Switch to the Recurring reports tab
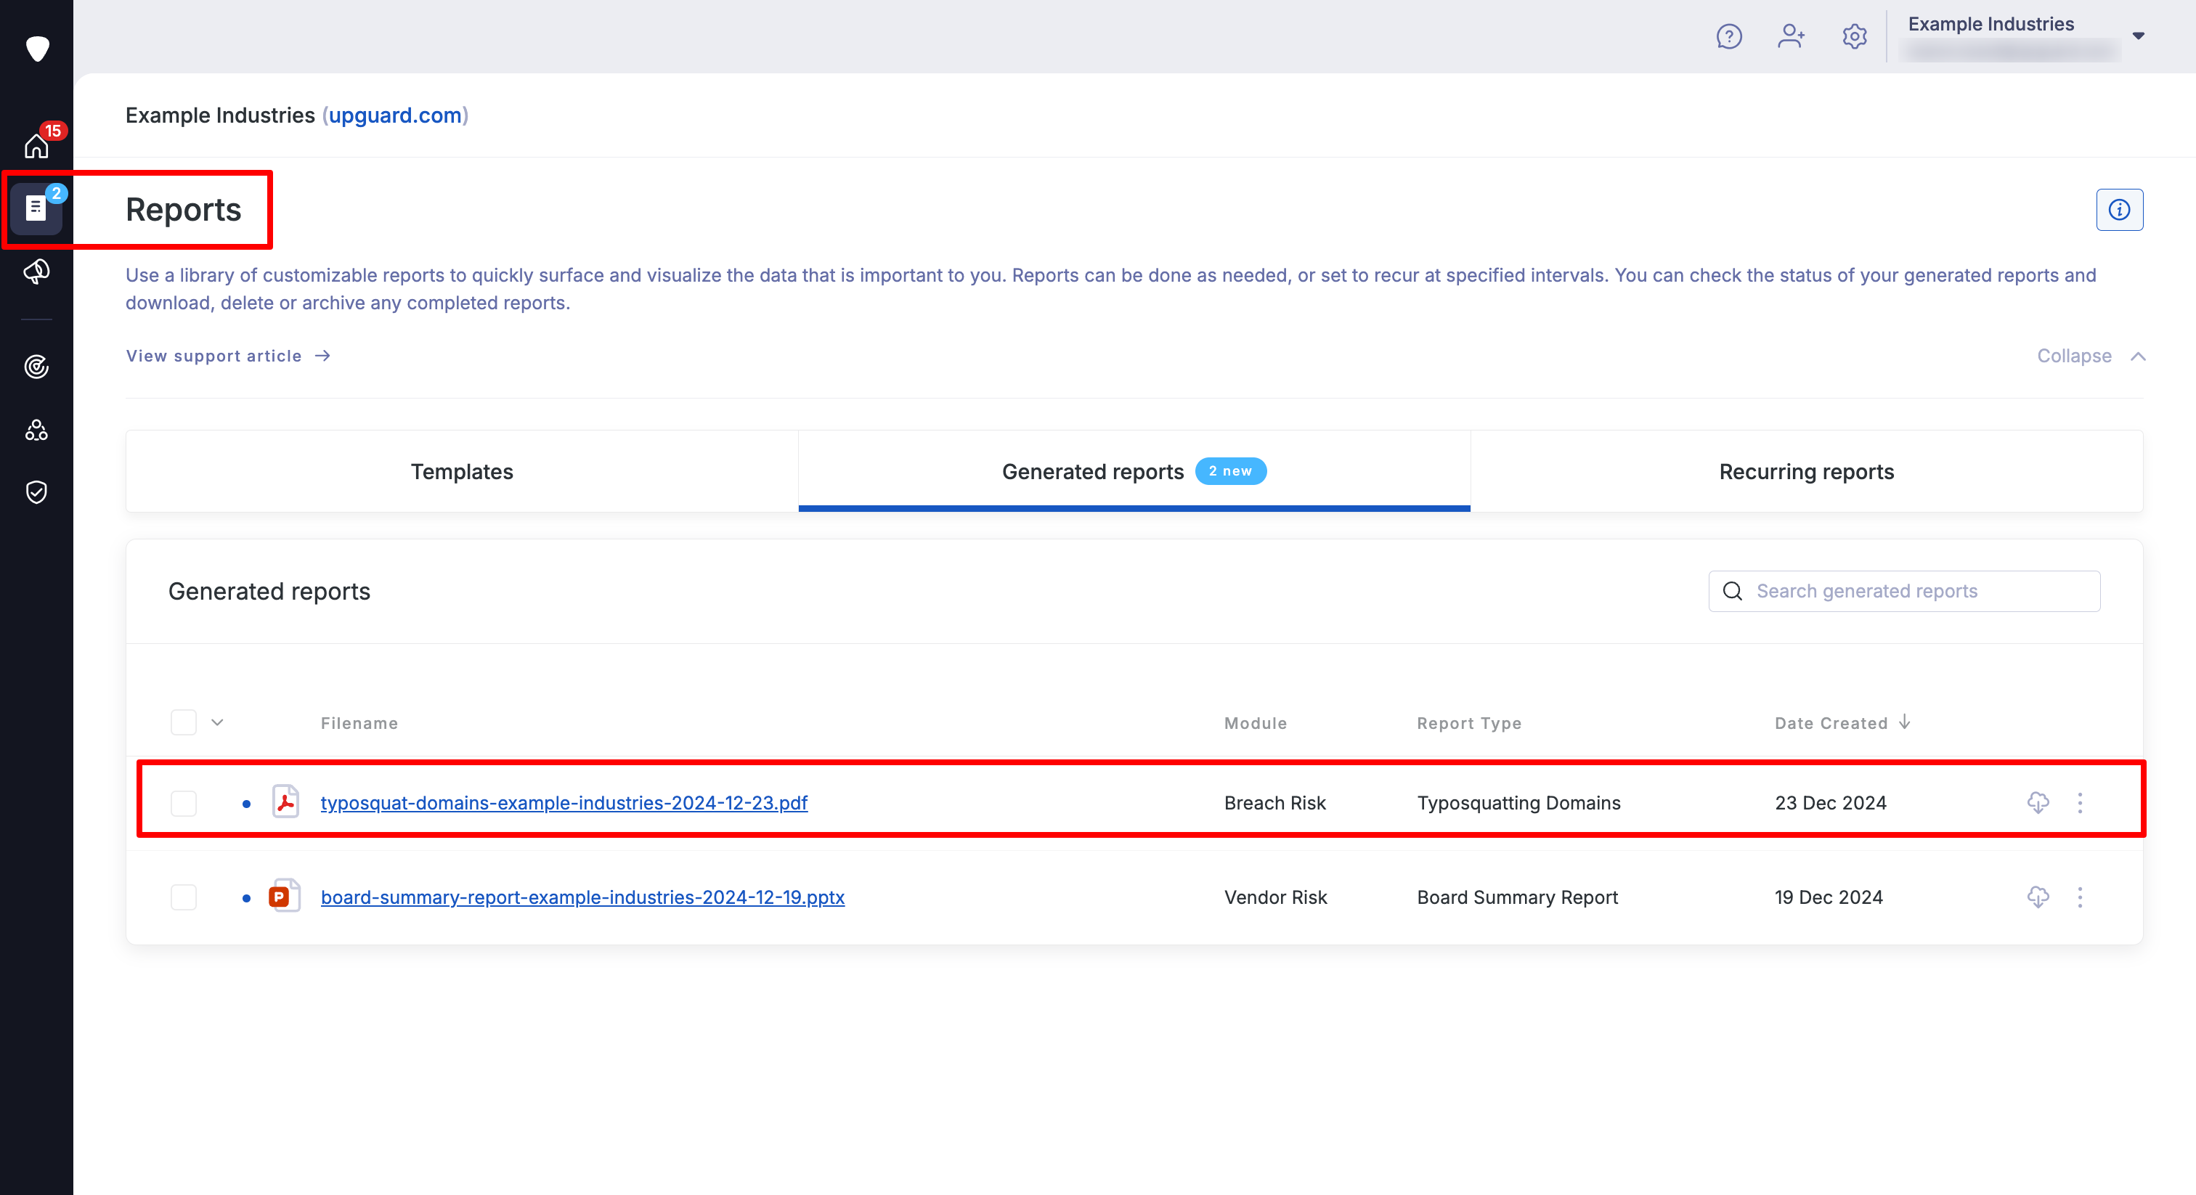This screenshot has height=1195, width=2196. 1807,471
